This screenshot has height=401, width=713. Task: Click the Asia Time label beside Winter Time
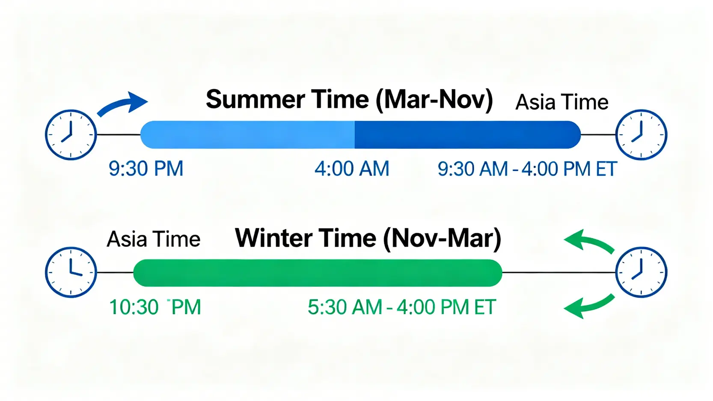click(153, 239)
